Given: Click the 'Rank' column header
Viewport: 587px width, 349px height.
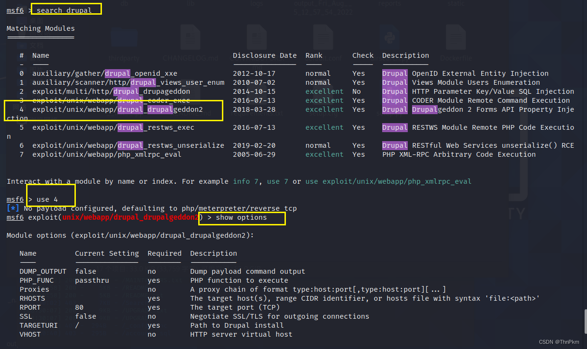Looking at the screenshot, I should [314, 55].
